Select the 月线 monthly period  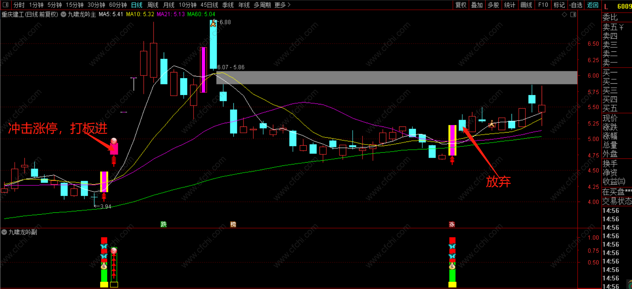169,5
